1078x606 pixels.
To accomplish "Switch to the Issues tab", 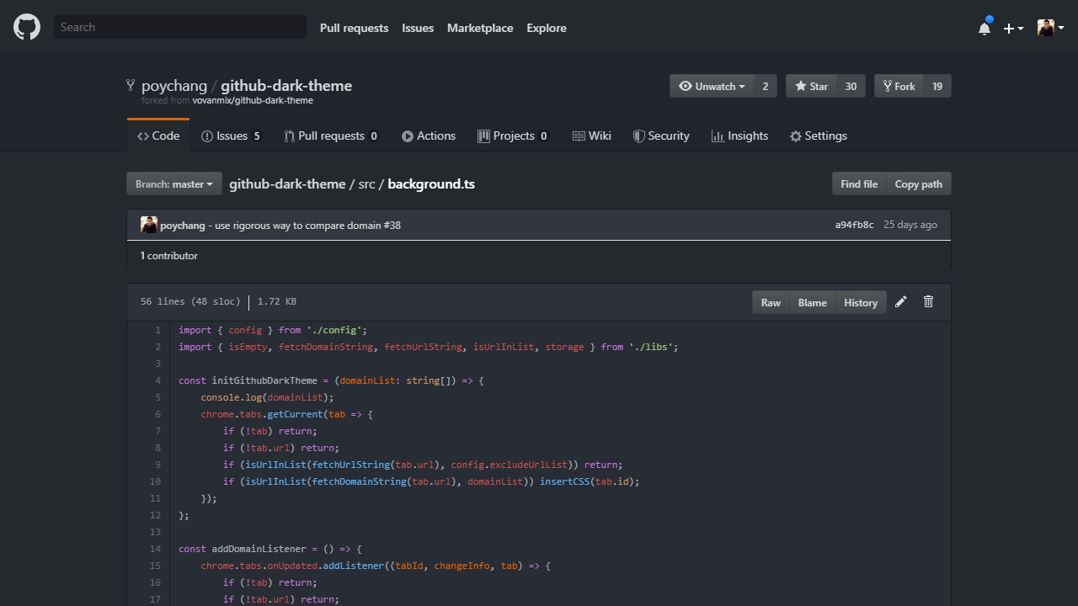I will (x=232, y=136).
